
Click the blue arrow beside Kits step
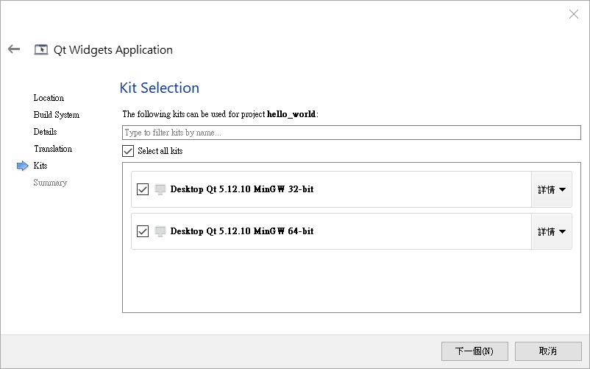23,166
